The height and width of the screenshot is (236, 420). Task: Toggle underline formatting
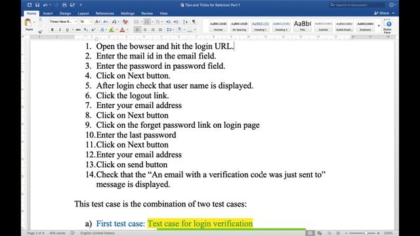67,29
